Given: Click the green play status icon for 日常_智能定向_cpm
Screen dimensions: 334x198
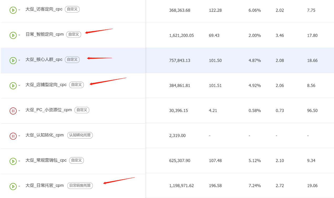Looking at the screenshot, I should click(13, 35).
